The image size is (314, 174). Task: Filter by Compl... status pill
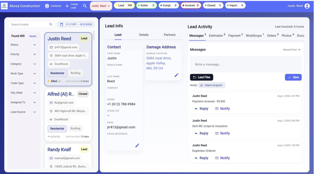pyautogui.click(x=169, y=5)
